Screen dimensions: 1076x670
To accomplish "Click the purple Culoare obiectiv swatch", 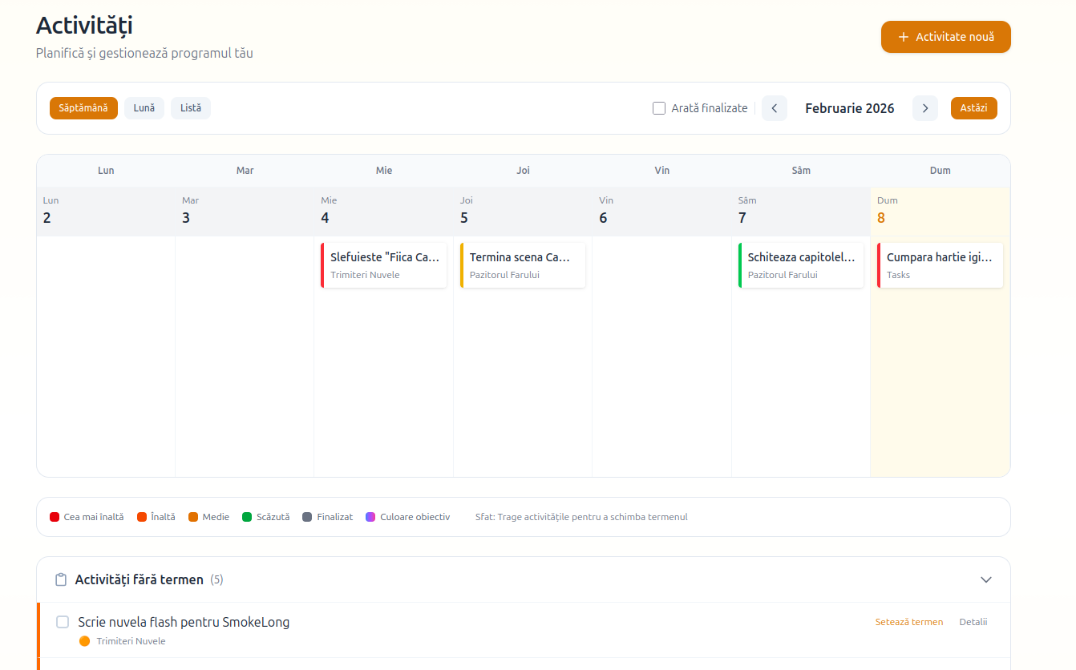I will pos(370,517).
